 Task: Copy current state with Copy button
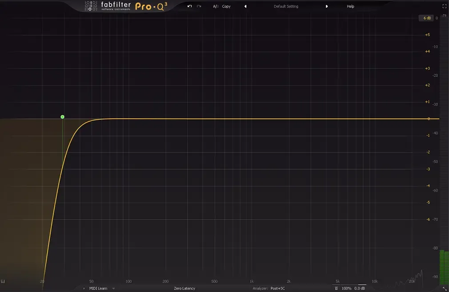[x=226, y=6]
